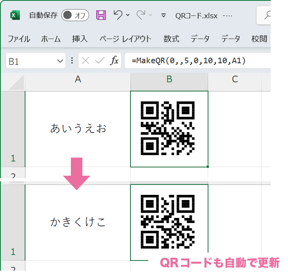Image resolution: width=288 pixels, height=276 pixels.
Task: Select the ページ レイアウト tab
Action: click(x=125, y=39)
